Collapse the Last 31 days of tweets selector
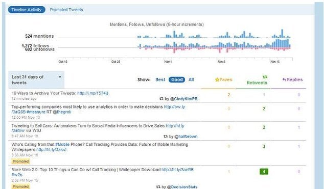 pos(36,79)
